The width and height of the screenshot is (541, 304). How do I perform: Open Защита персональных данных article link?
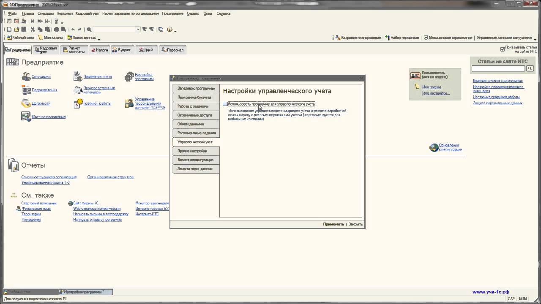(x=497, y=103)
